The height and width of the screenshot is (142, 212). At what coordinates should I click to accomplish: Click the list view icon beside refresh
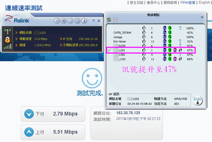pyautogui.click(x=116, y=20)
